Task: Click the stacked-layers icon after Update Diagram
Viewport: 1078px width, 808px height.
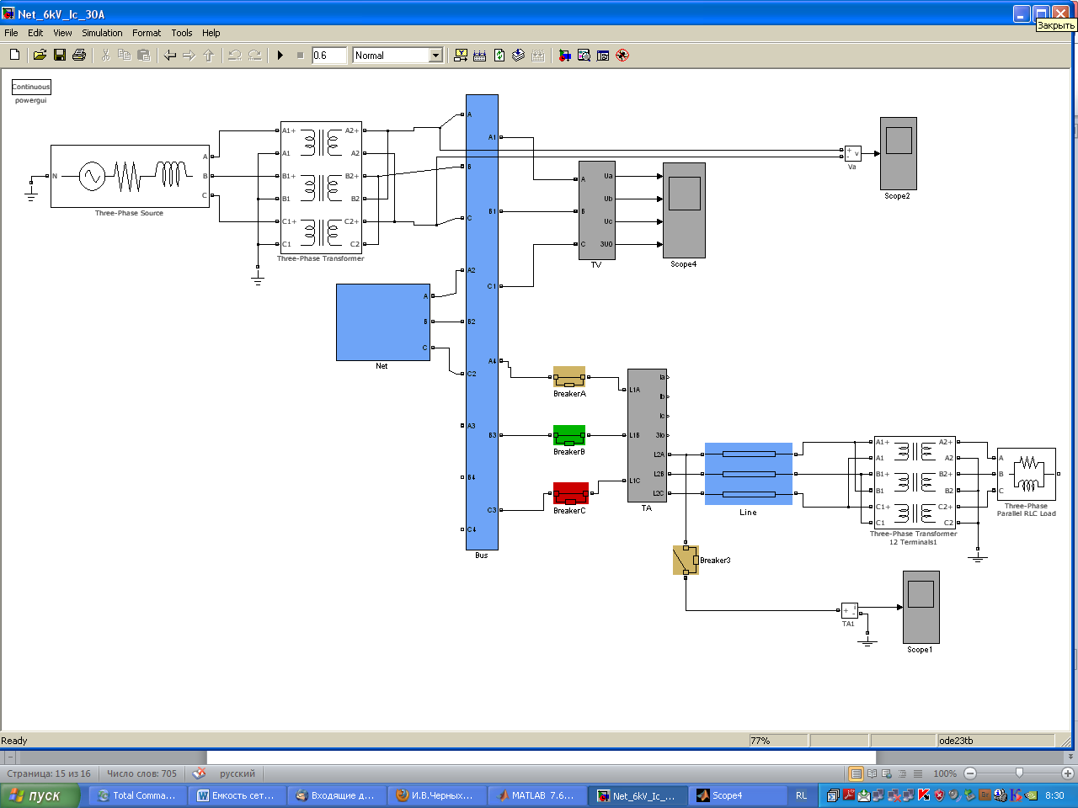Action: pyautogui.click(x=519, y=55)
